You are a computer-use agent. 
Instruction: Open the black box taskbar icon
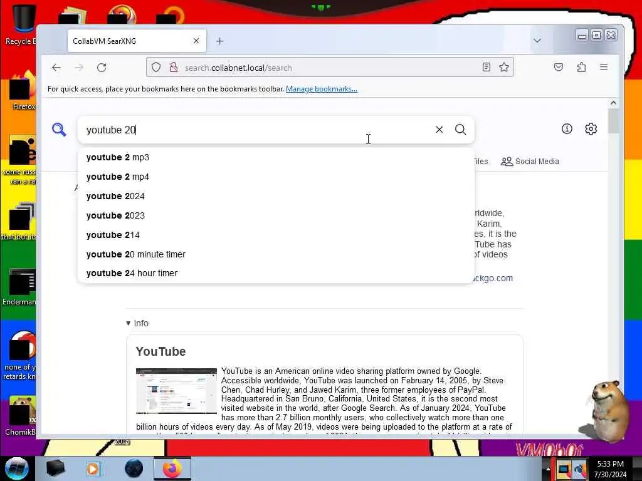[x=55, y=468]
